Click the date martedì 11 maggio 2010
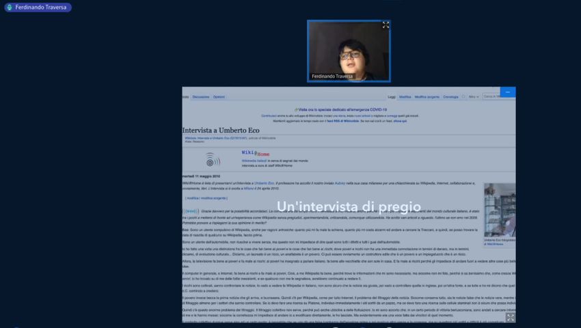The width and height of the screenshot is (581, 328). [201, 176]
